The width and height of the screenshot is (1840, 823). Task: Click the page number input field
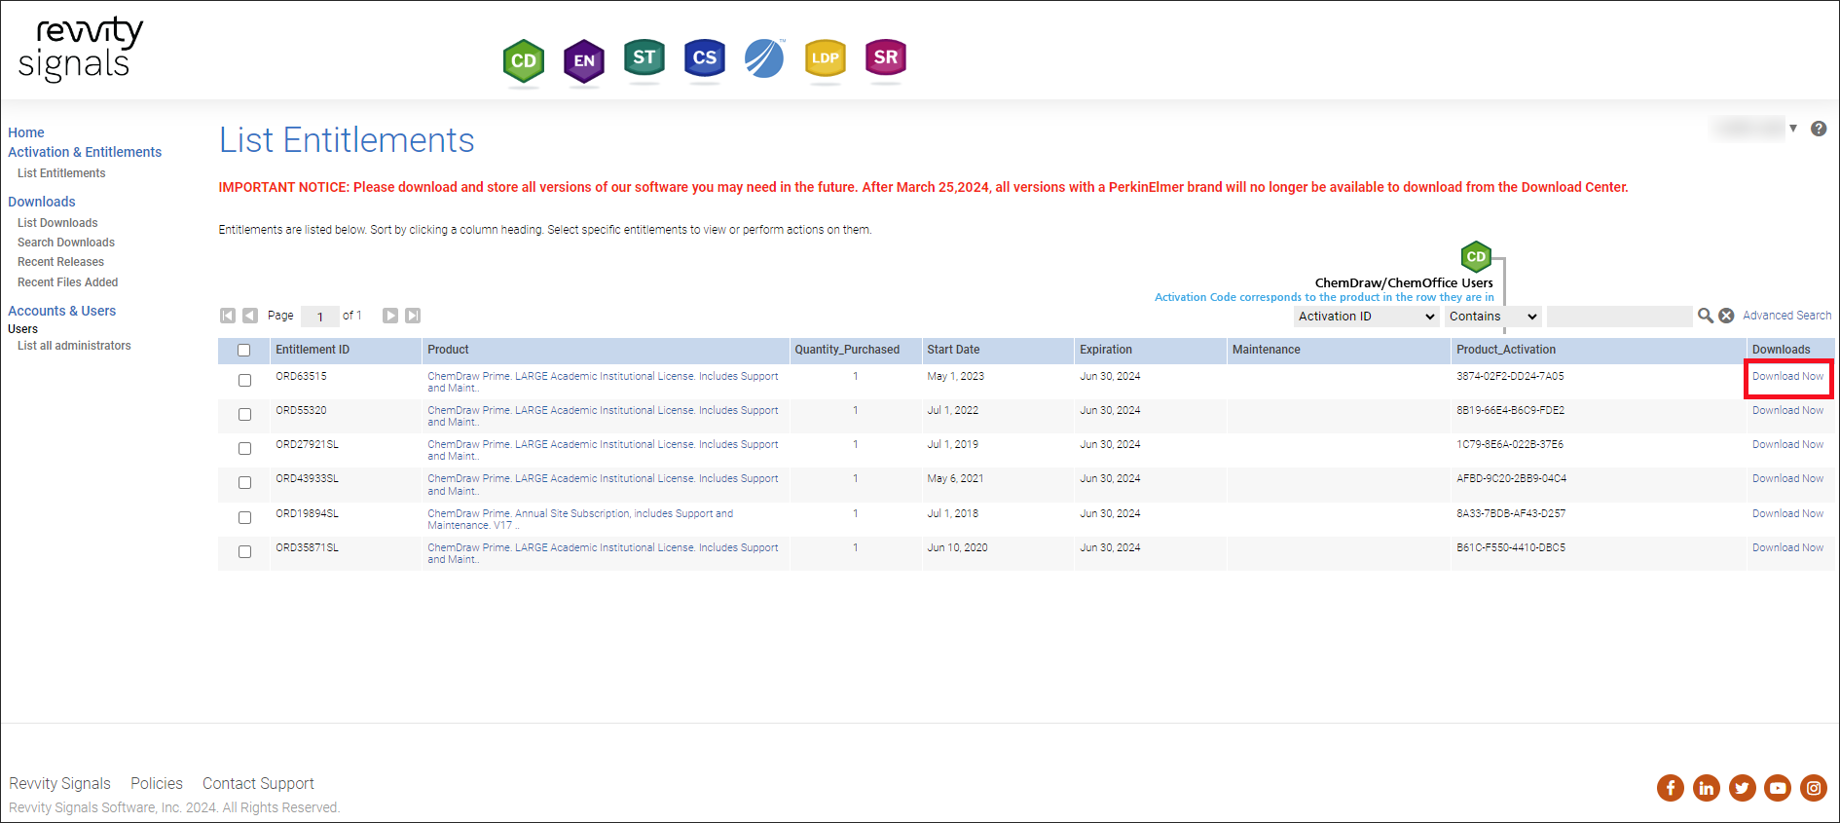coord(319,317)
